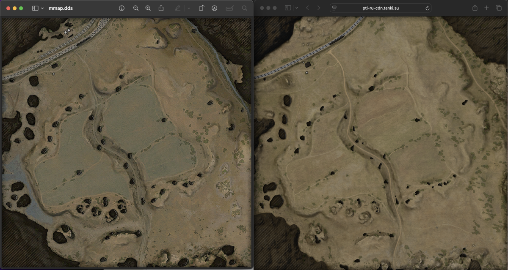Screen dimensions: 508x270
Task: Open a new Safari tab
Action: [x=486, y=8]
